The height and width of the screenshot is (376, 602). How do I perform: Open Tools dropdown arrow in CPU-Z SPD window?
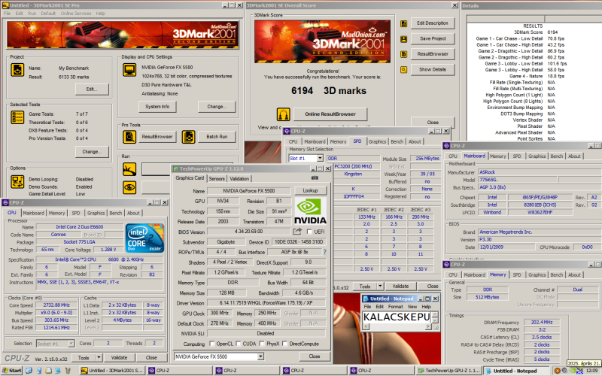[x=380, y=287]
